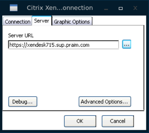The height and width of the screenshot is (133, 149).
Task: Switch to the Connection tab
Action: (x=18, y=21)
